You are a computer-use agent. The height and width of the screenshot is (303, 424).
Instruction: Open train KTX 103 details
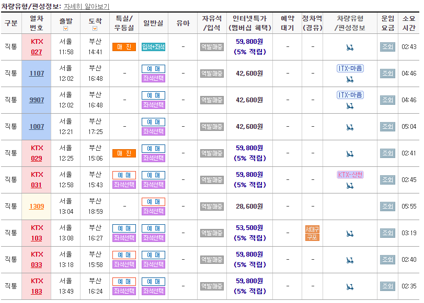[x=37, y=238]
